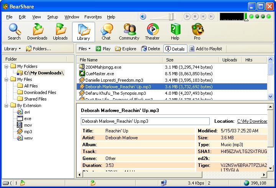This screenshot has width=276, height=188.
Task: Play the selected file
Action: click(x=103, y=49)
